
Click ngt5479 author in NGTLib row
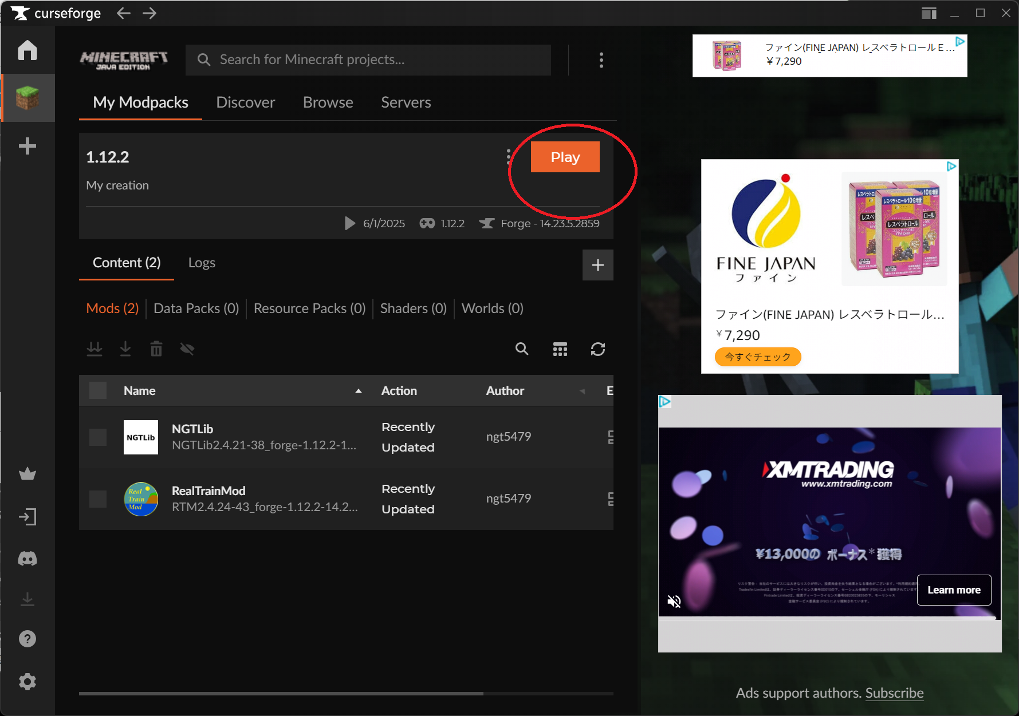509,437
